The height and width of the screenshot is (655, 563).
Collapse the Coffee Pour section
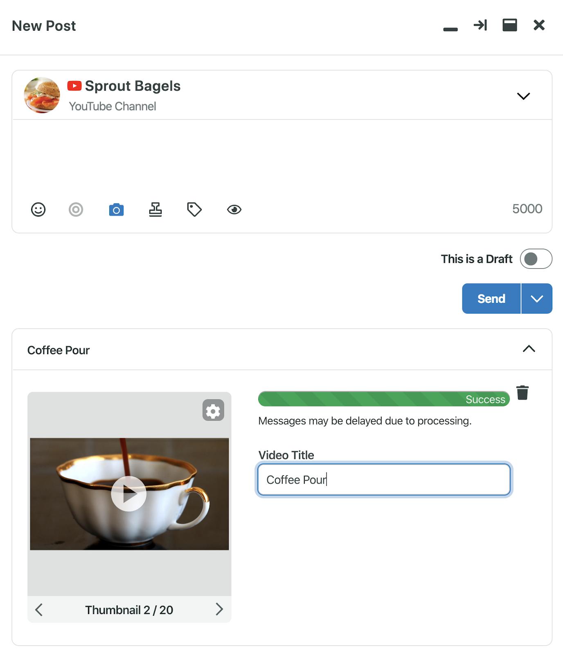point(529,349)
